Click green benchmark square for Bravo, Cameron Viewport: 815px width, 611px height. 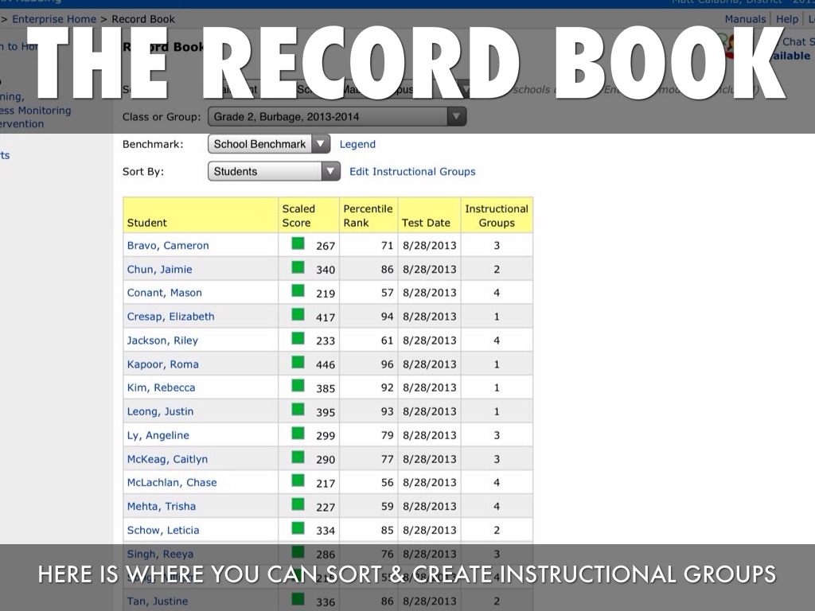(x=298, y=244)
